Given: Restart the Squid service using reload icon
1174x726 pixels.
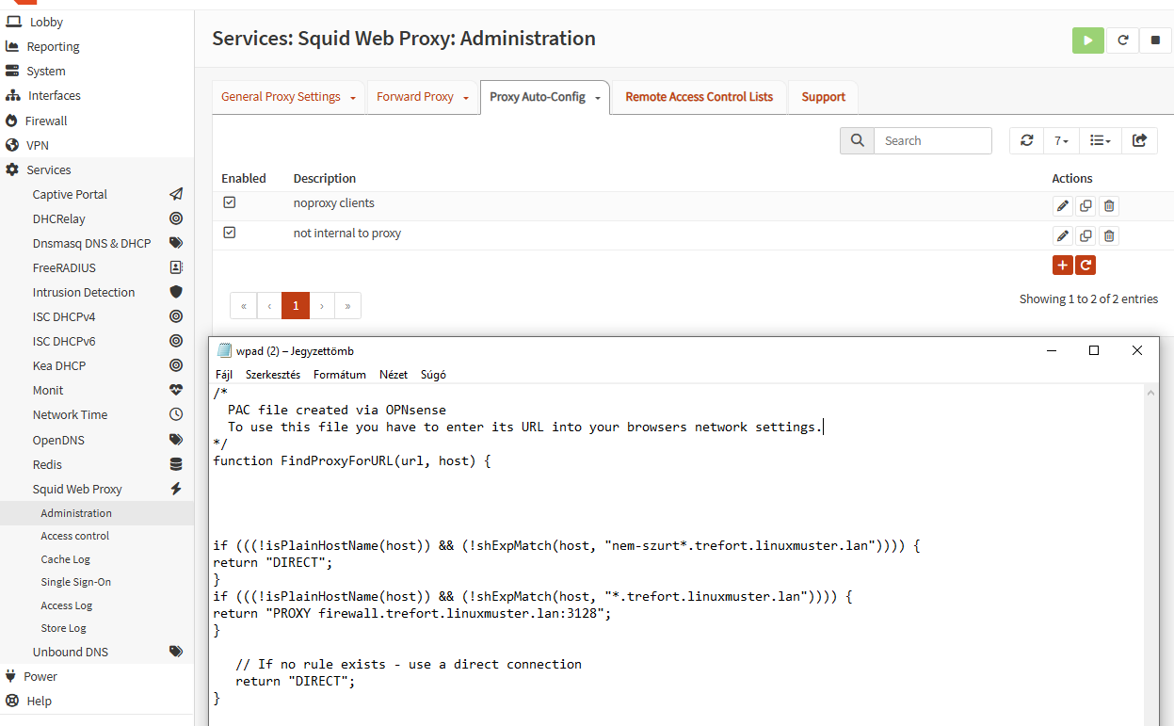Looking at the screenshot, I should (1122, 40).
